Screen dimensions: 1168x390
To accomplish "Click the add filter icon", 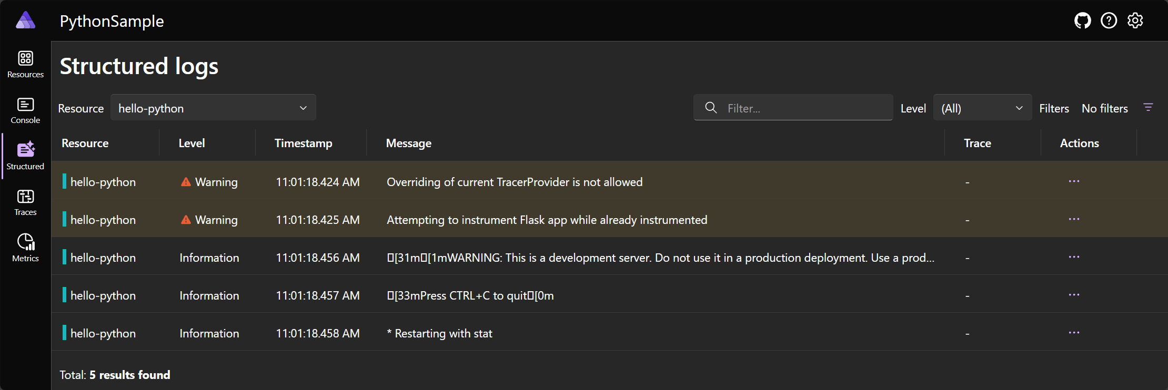I will [x=1148, y=108].
